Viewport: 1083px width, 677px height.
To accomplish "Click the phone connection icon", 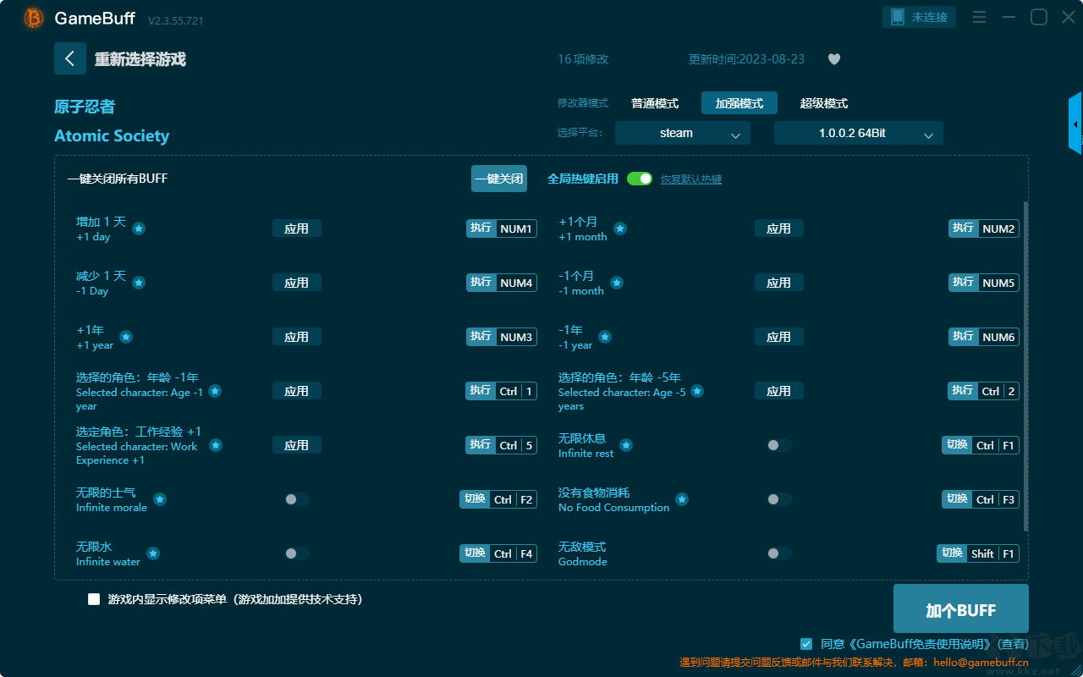I will [898, 17].
